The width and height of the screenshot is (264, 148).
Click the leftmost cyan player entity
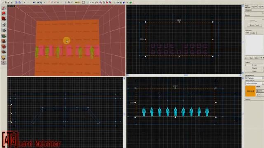144,112
